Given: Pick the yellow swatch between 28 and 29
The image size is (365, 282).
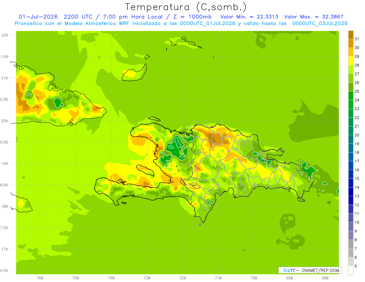Looking at the screenshot, I should coord(351,61).
